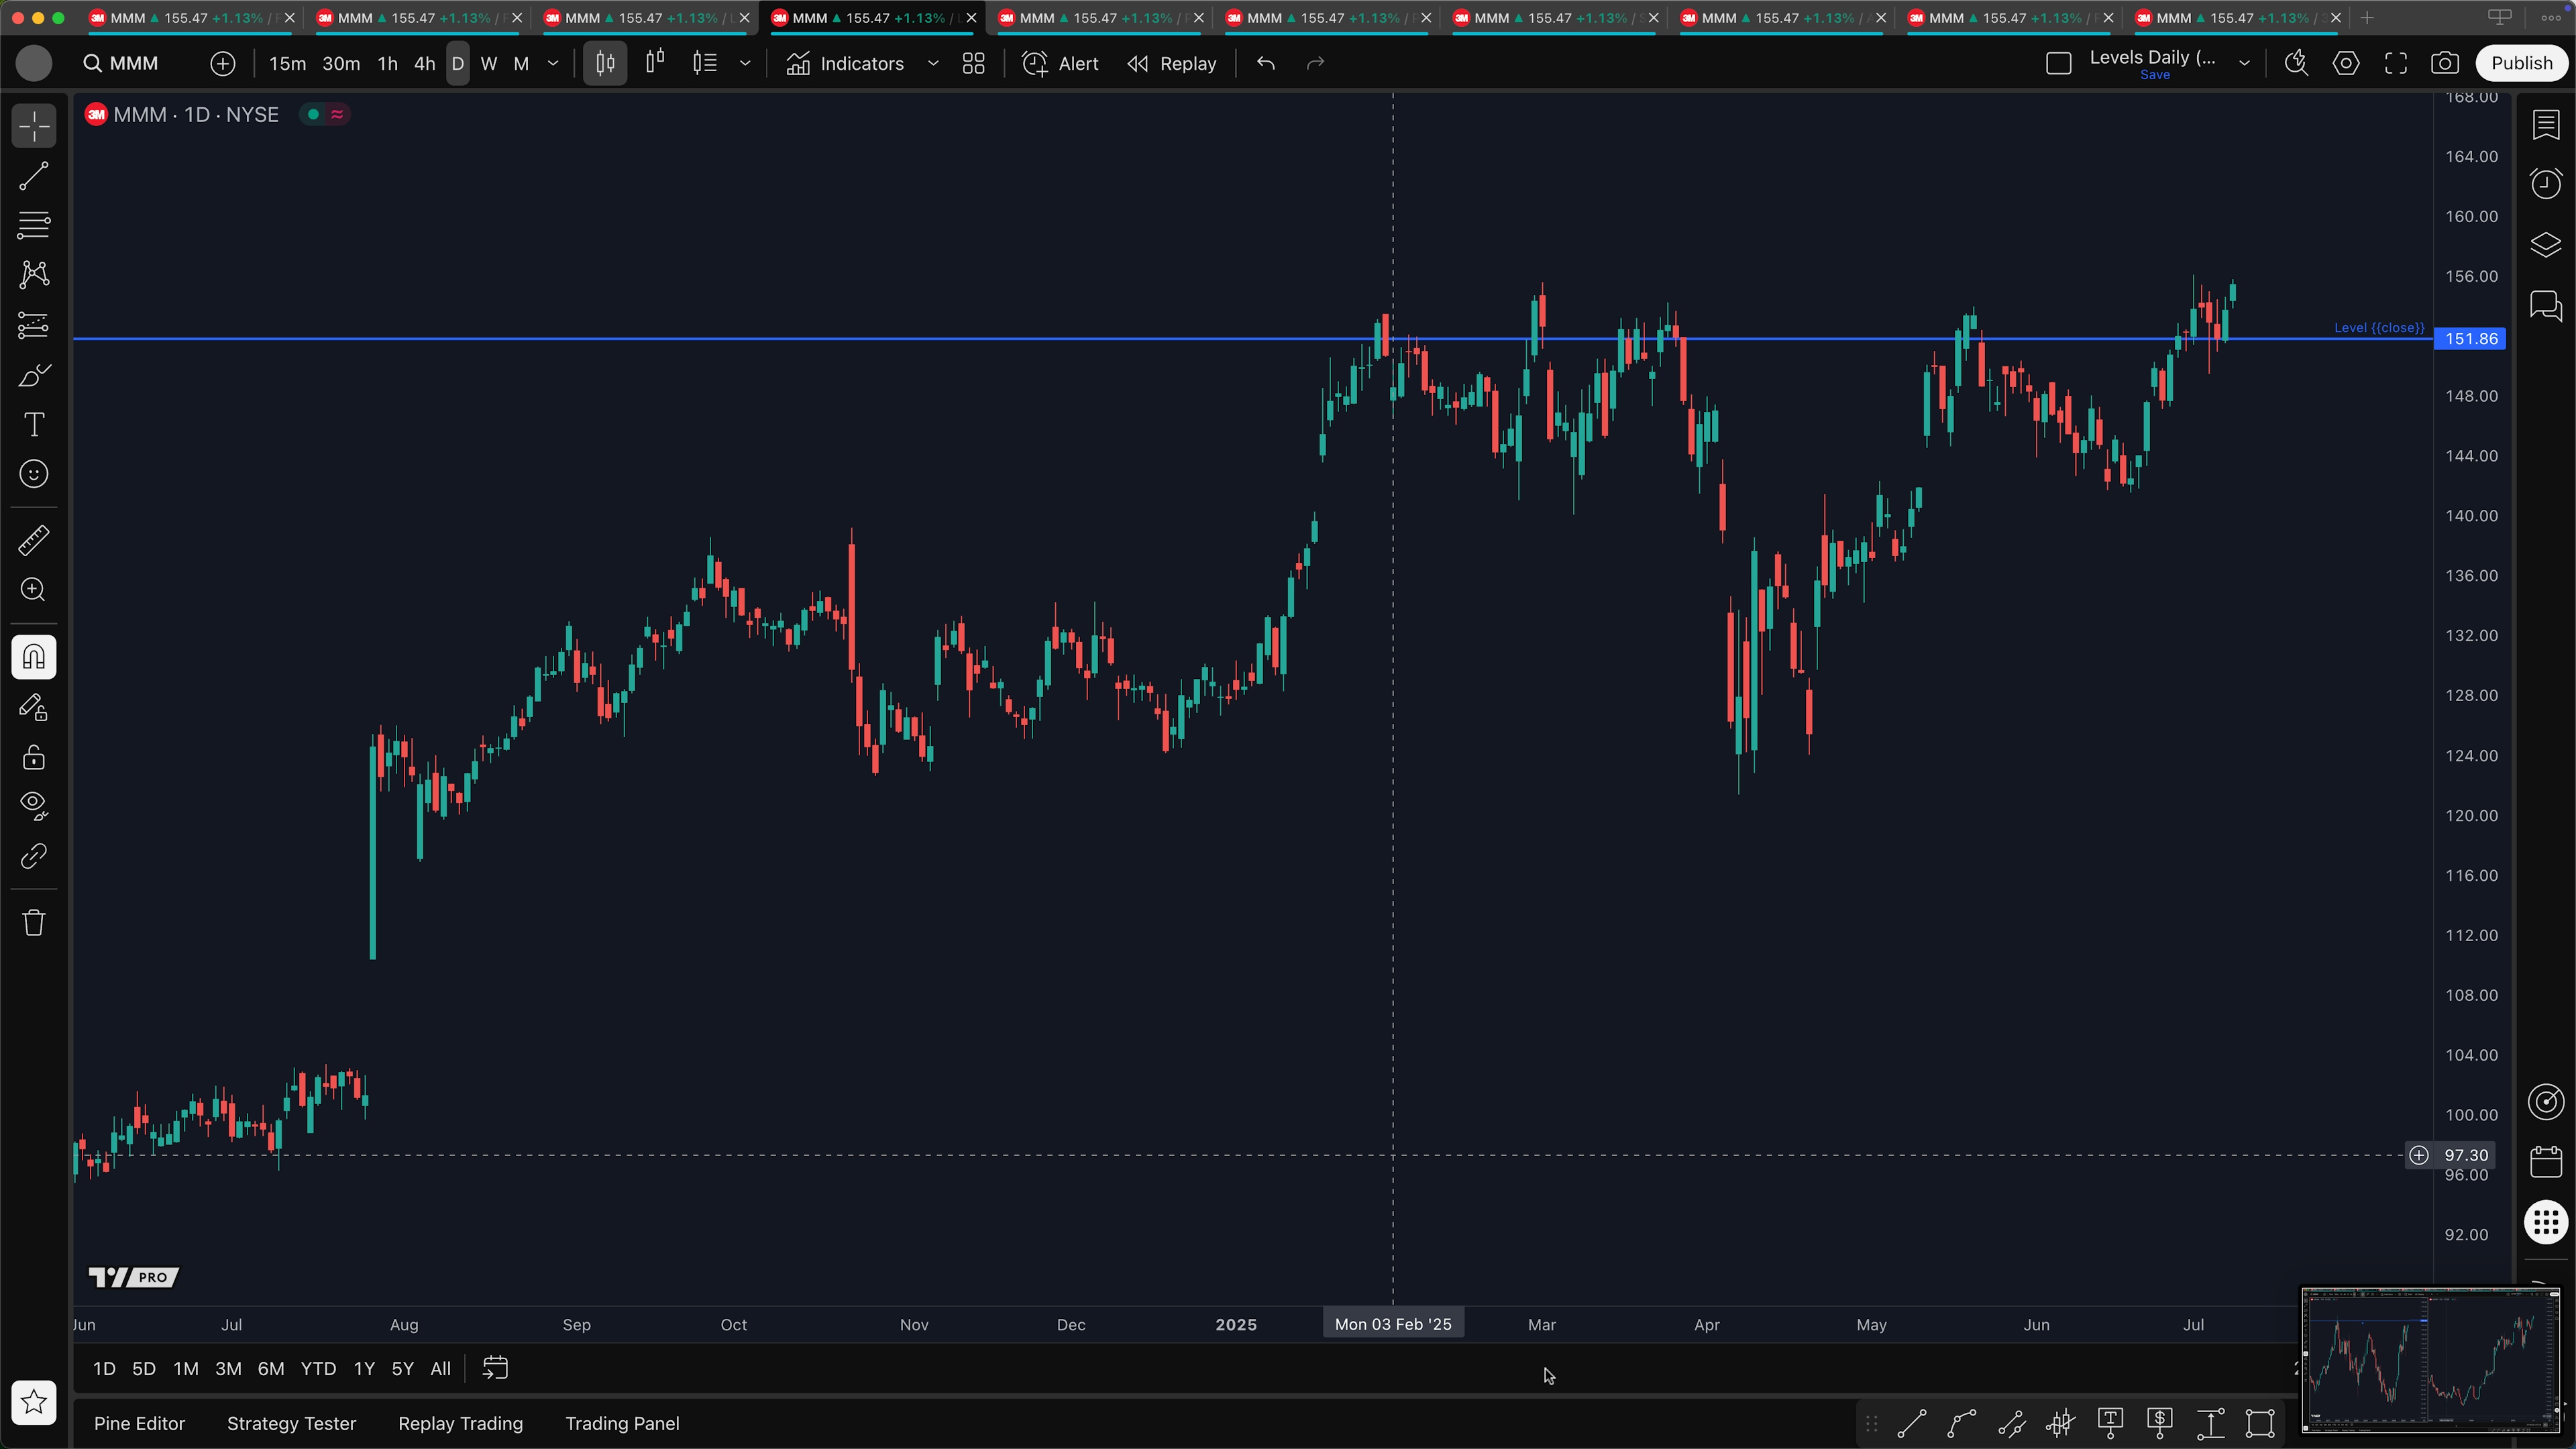Expand the chart style dropdown arrow
Viewport: 2576px width, 1449px height.
point(745,63)
